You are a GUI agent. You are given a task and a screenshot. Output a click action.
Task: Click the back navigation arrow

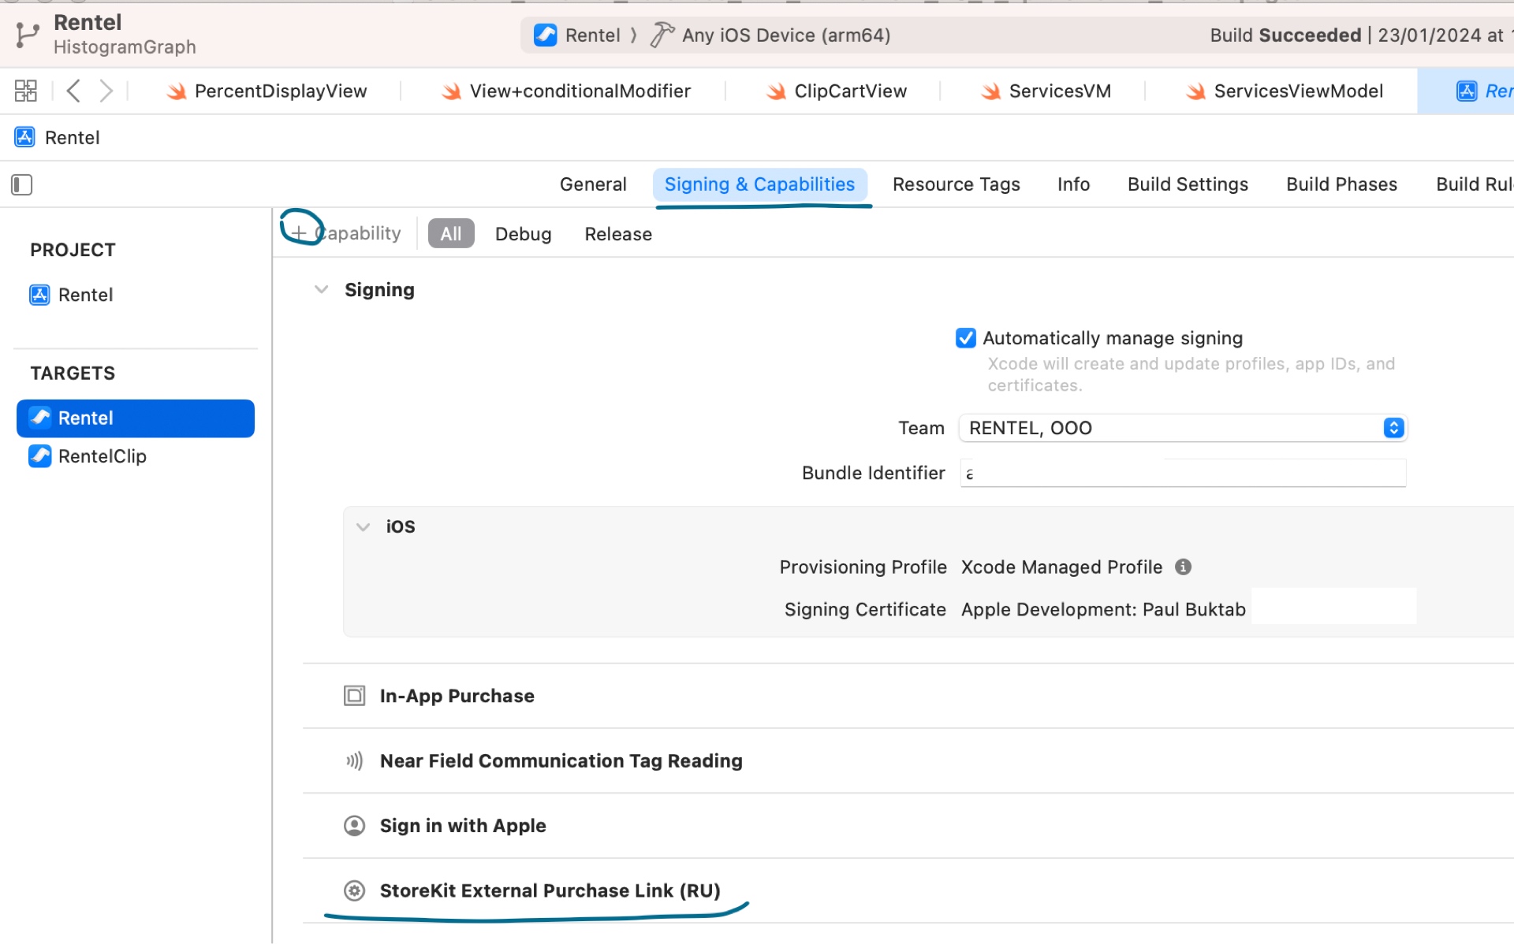click(73, 90)
